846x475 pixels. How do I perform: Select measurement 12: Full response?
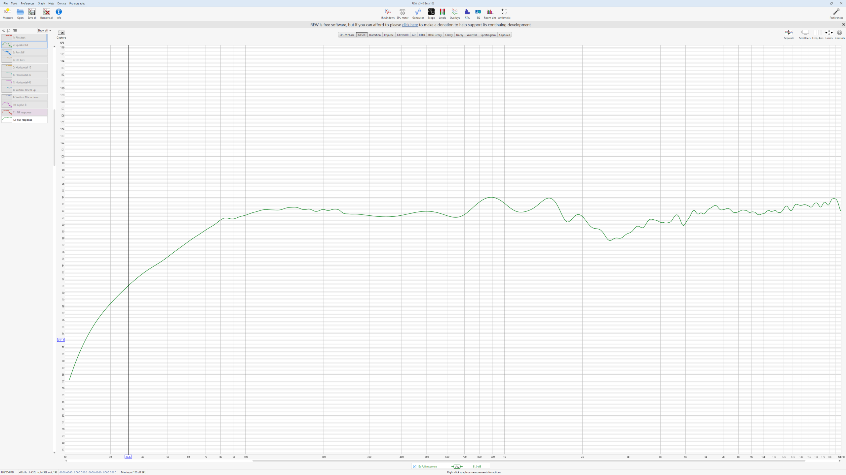[x=24, y=120]
